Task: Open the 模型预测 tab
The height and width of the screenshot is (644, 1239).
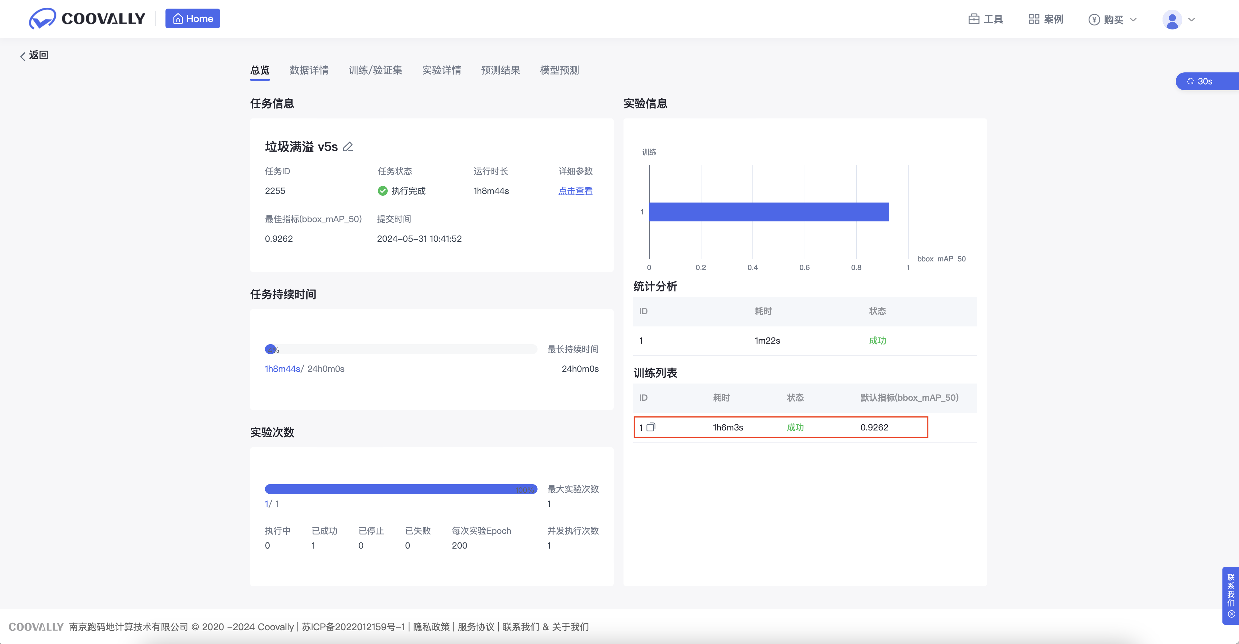Action: pos(559,70)
